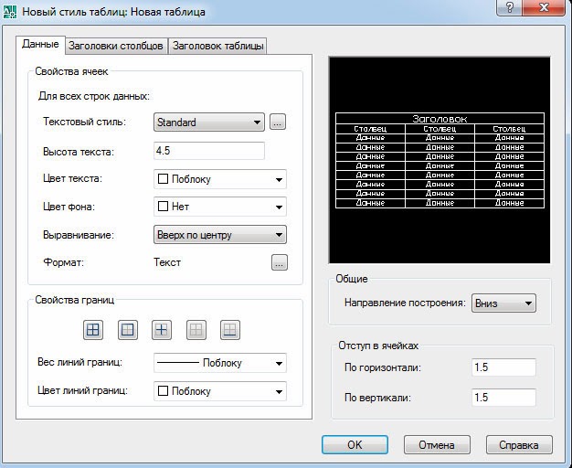Open Текстовый стиль Standard dropdown

click(x=209, y=122)
